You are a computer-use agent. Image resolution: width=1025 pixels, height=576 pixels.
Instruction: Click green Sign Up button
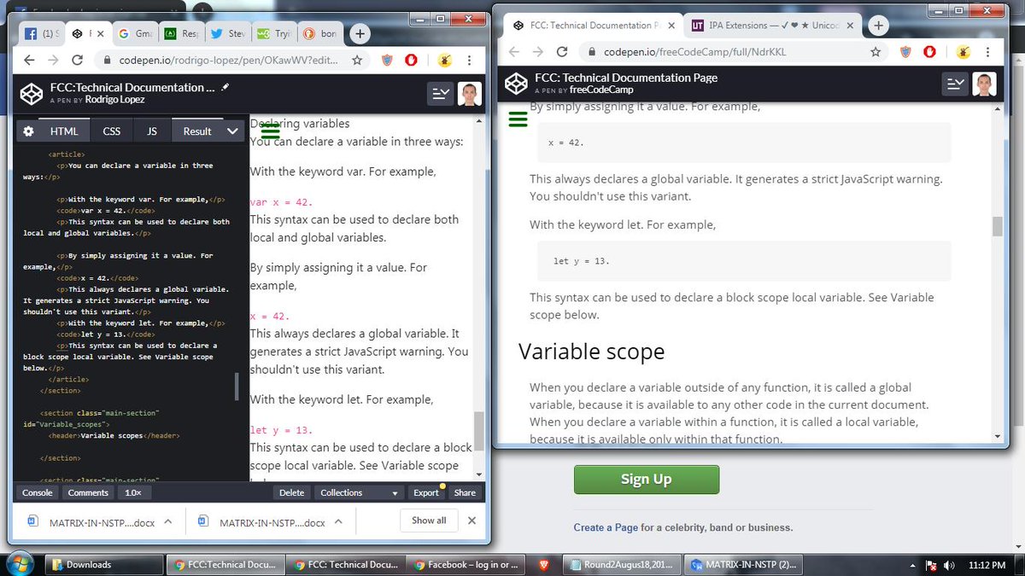(x=646, y=479)
